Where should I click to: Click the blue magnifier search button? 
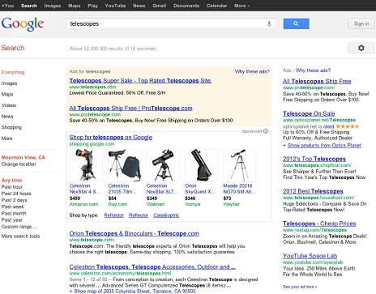click(x=296, y=23)
